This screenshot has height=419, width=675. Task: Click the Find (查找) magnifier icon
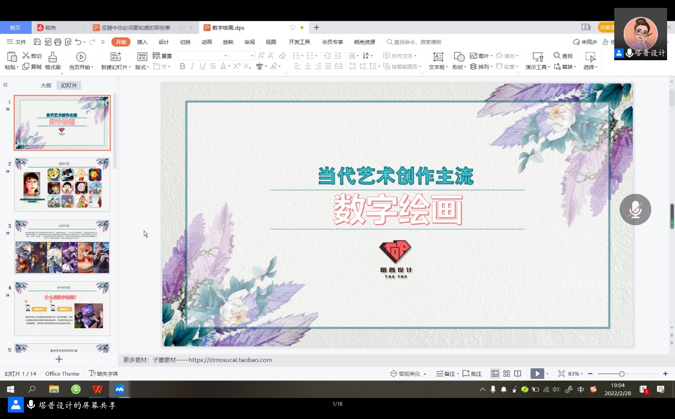pos(557,55)
